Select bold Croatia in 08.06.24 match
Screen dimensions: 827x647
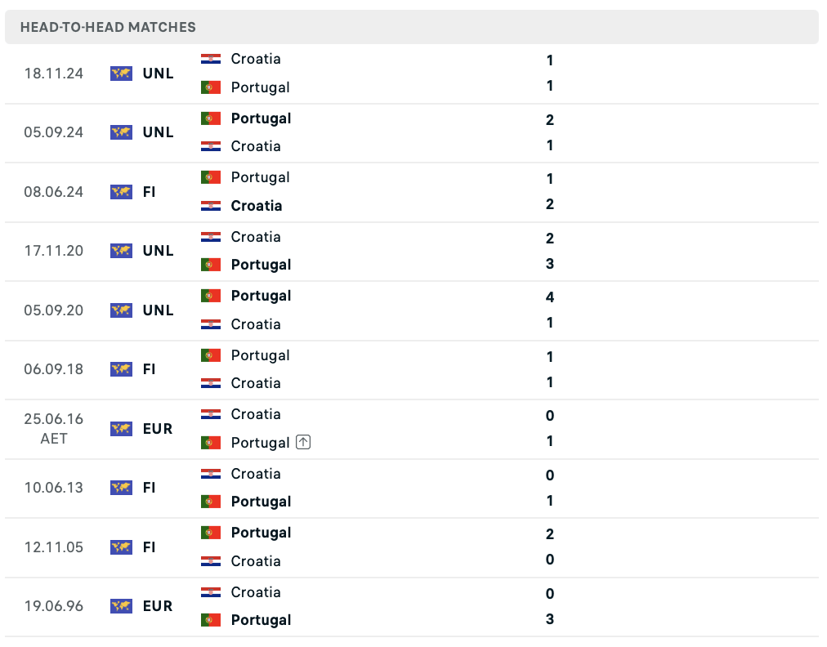[x=257, y=206]
